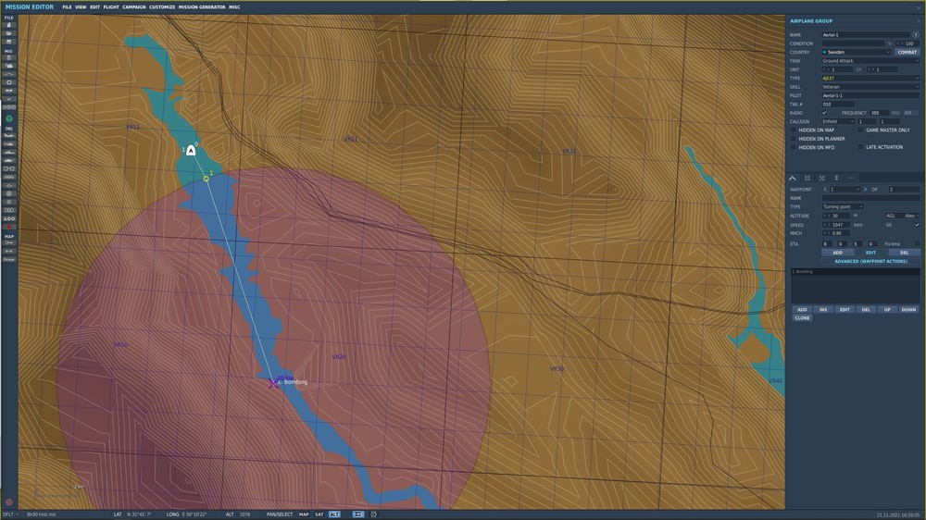926x520 pixels.
Task: Click the red exit power icon
Action: (9, 502)
